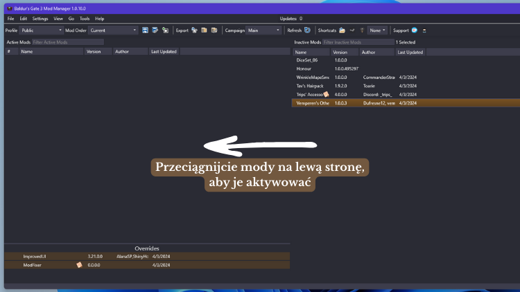The height and width of the screenshot is (292, 520).
Task: Click author Toarie in Tav's Hairpack row
Action: [x=369, y=86]
